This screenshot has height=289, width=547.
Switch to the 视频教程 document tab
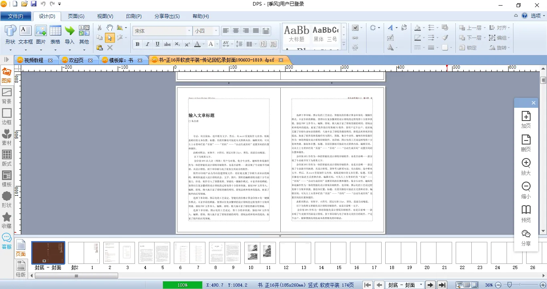pos(34,60)
